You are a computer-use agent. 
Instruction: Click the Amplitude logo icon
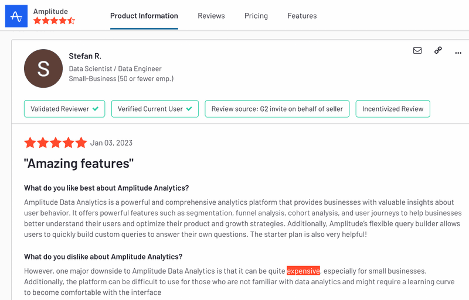coord(16,16)
